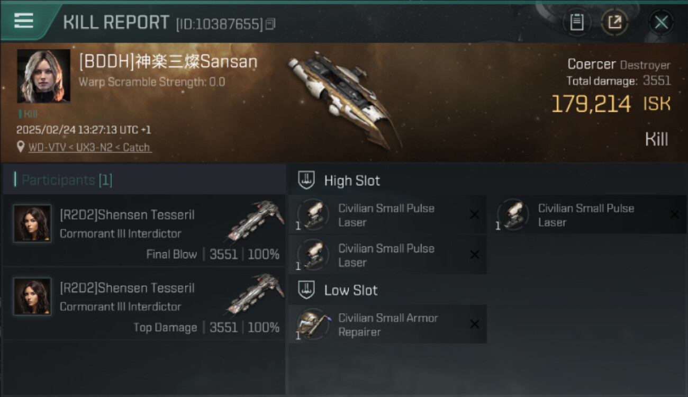Open the hamburger menu icon
Image resolution: width=688 pixels, height=397 pixels.
24,21
